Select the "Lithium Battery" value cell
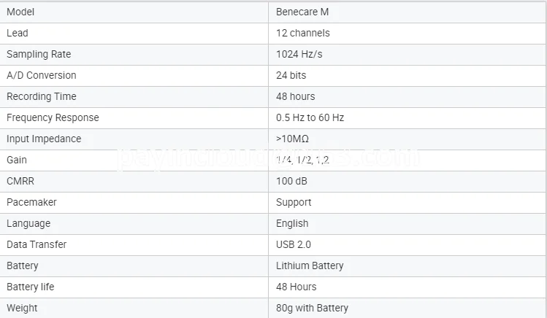547x318 pixels. click(x=310, y=265)
